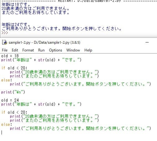
Task: Click the shell output '年齢は24です。'
Action: 16,24
